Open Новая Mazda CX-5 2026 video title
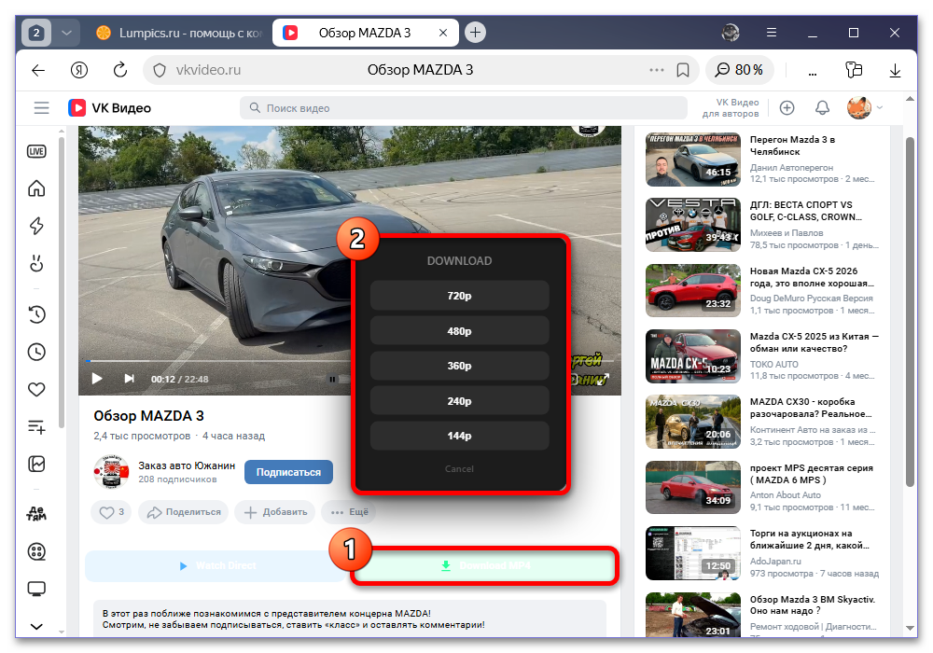 click(x=812, y=277)
